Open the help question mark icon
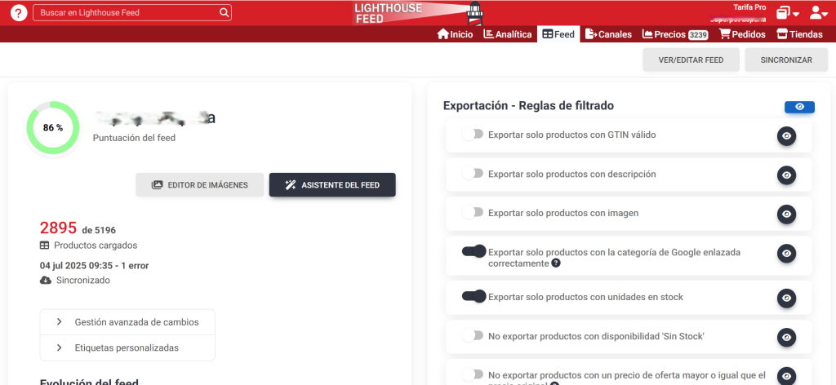Viewport: 836px width, 385px height. click(19, 13)
